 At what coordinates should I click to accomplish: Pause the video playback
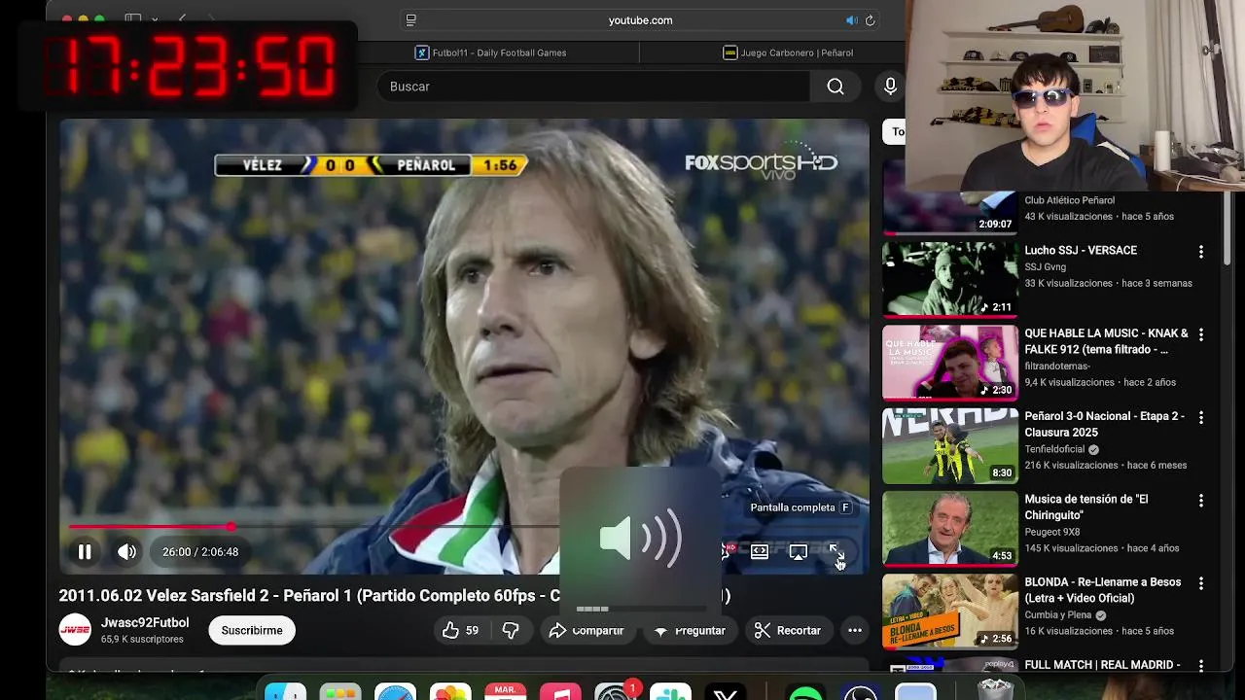pos(85,551)
